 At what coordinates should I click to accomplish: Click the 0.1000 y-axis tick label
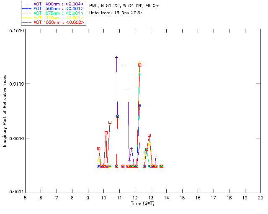tap(17, 31)
